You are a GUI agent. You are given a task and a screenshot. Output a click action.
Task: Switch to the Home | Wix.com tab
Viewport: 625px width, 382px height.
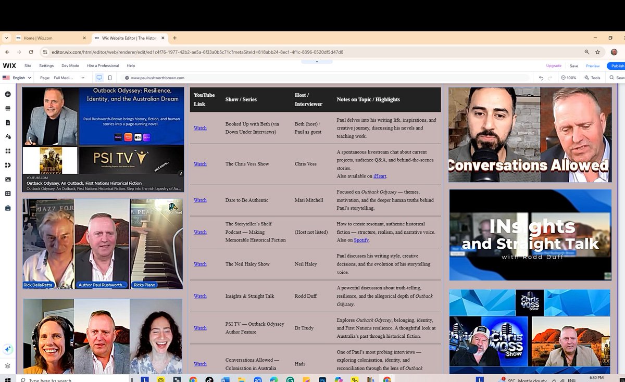51,38
